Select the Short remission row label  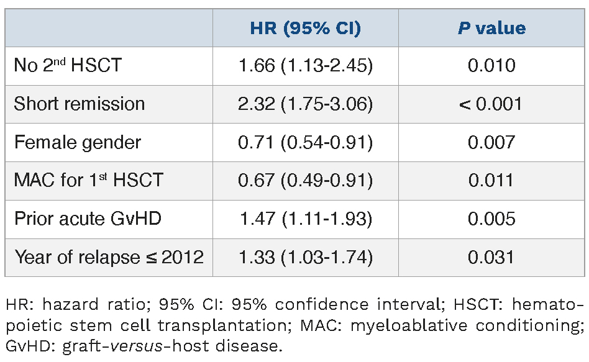tap(79, 104)
